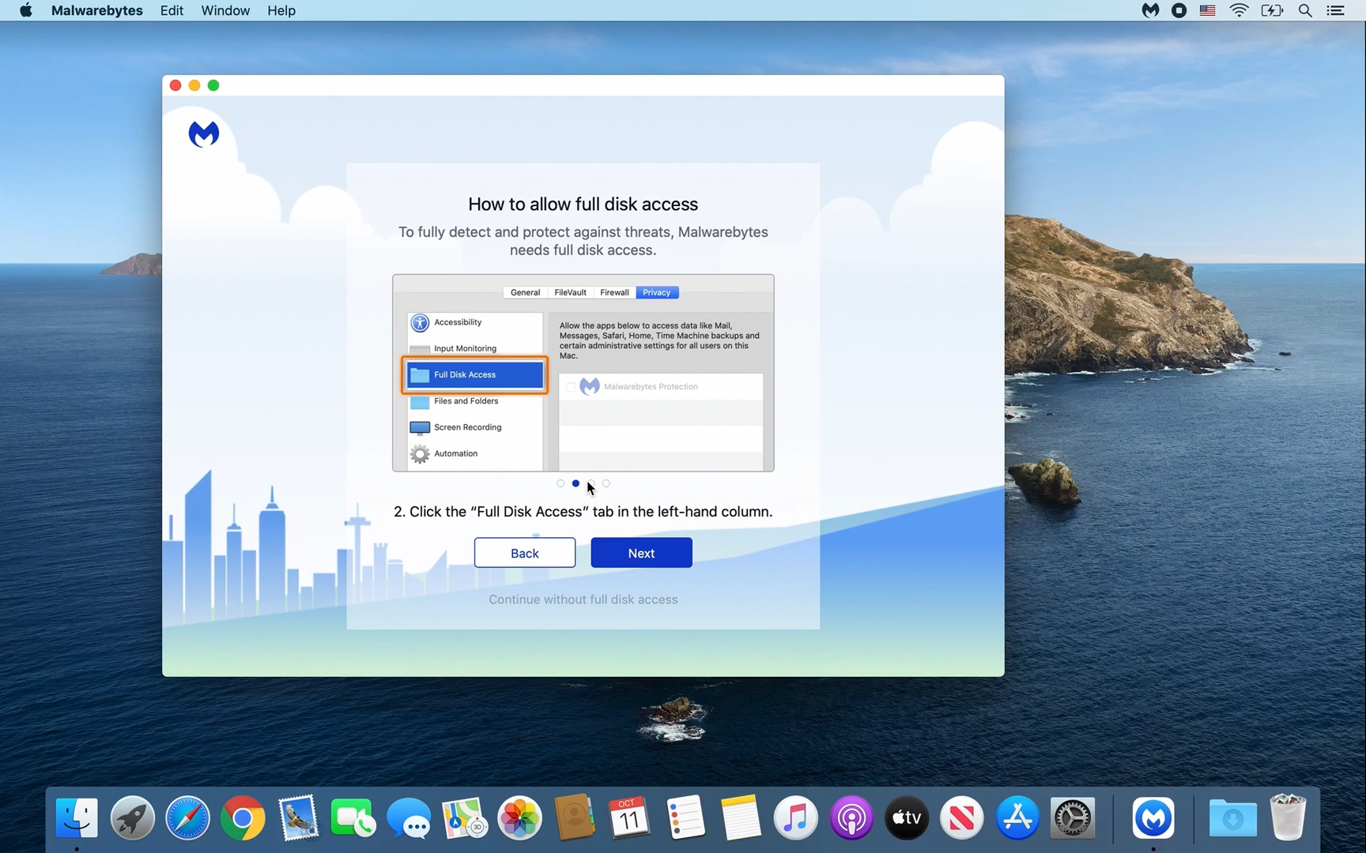Close the Malwarebytes window

coord(175,85)
